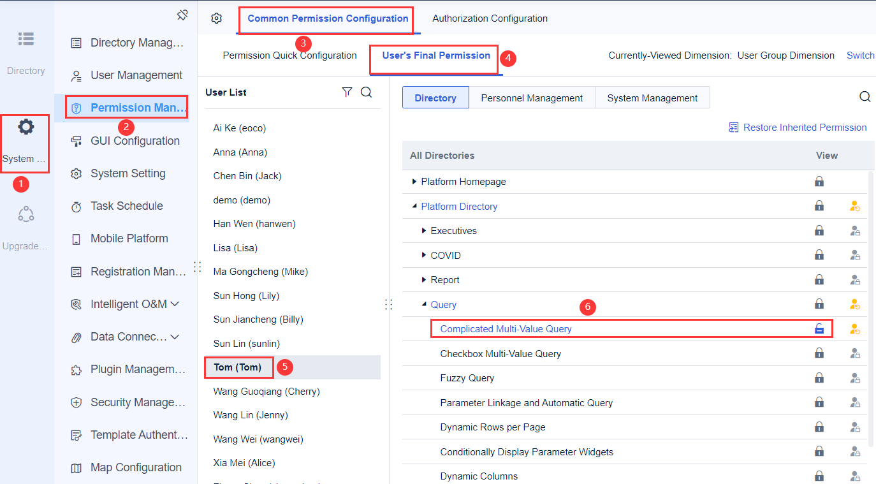The width and height of the screenshot is (876, 484).
Task: Click the Upgrade icon in the sidebar
Action: (x=26, y=214)
